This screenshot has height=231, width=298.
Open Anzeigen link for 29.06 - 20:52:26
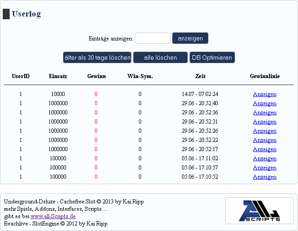(265, 131)
